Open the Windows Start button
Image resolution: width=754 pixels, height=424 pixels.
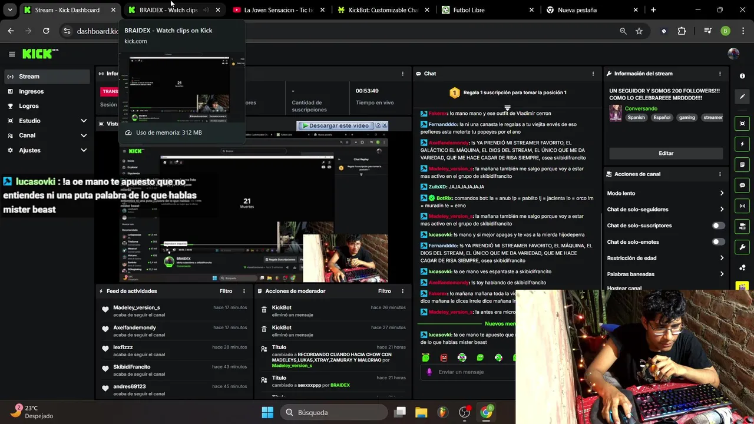point(267,412)
